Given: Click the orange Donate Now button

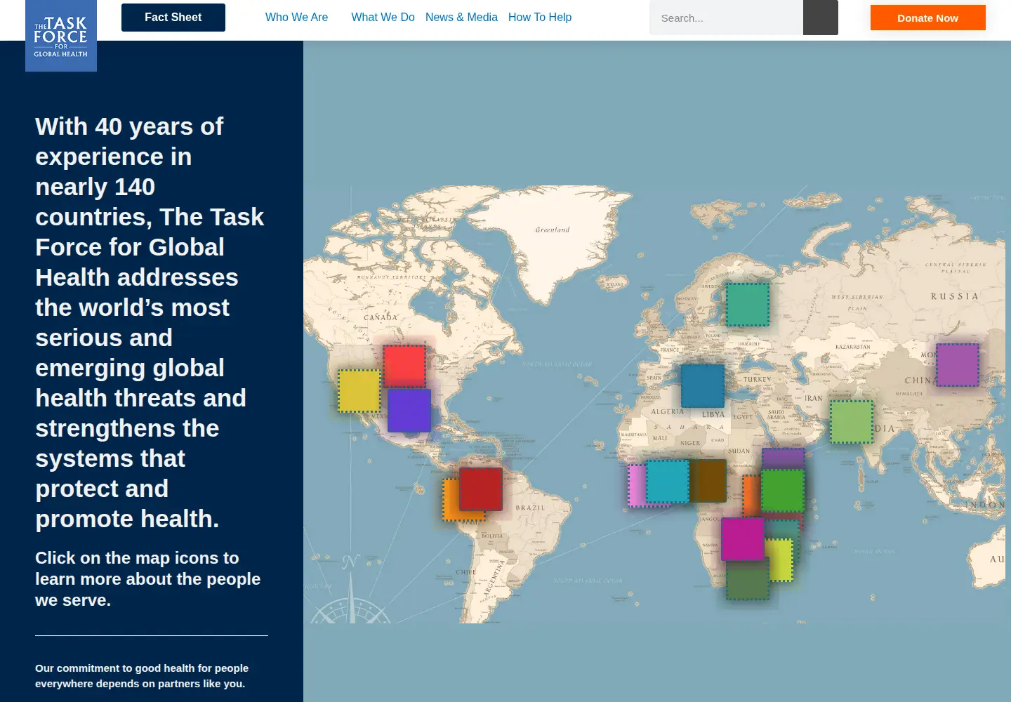Looking at the screenshot, I should (x=928, y=18).
